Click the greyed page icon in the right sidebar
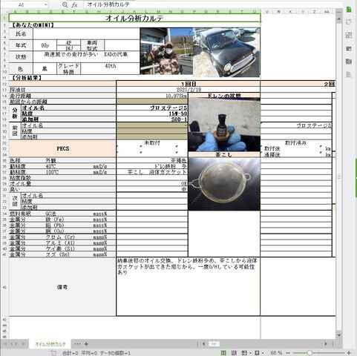The image size is (357, 356). (x=349, y=74)
